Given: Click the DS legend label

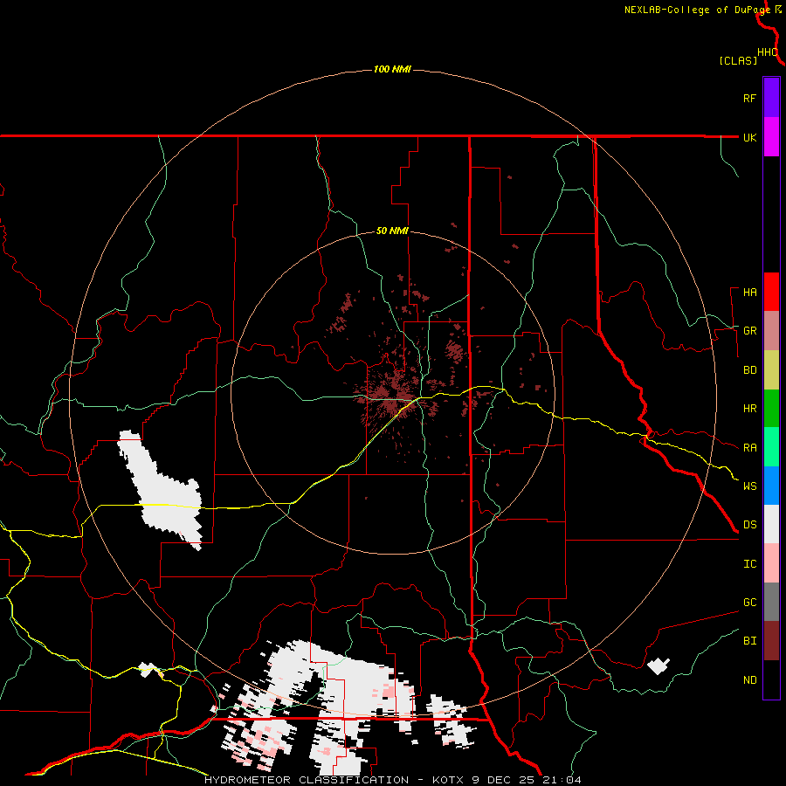Looking at the screenshot, I should tap(749, 524).
